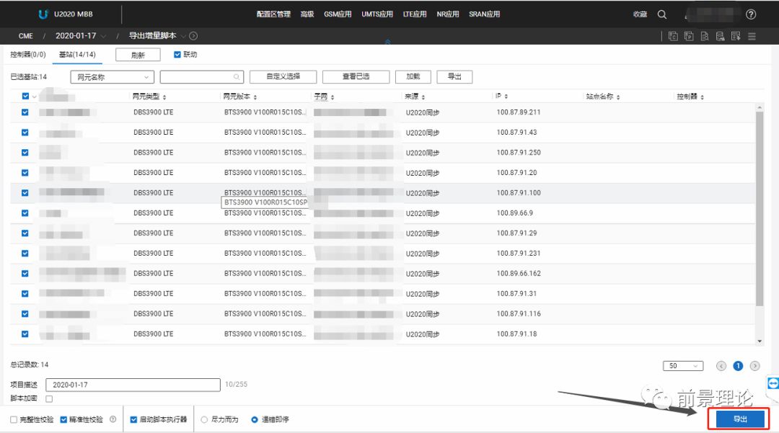779x433 pixels.
Task: Open the GSM应用 menu
Action: 338,14
